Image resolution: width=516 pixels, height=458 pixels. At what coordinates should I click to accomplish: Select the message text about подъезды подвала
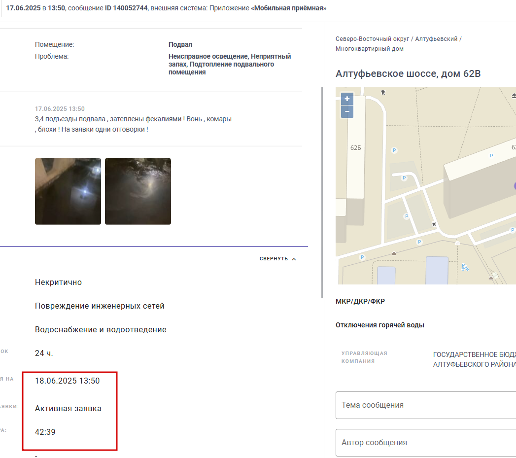click(133, 124)
